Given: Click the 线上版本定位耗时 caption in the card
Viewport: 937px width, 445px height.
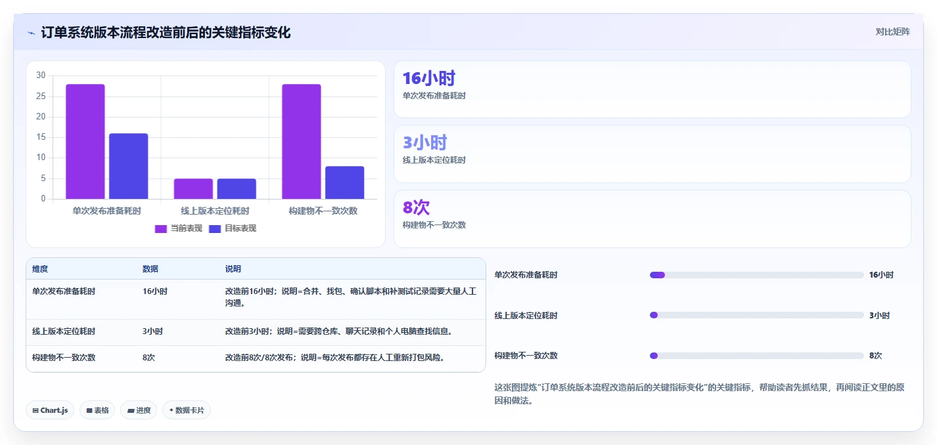Looking at the screenshot, I should click(434, 160).
